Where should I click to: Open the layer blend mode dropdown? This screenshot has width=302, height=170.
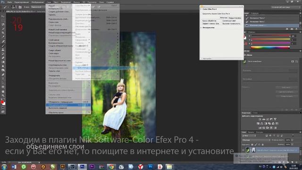256,140
